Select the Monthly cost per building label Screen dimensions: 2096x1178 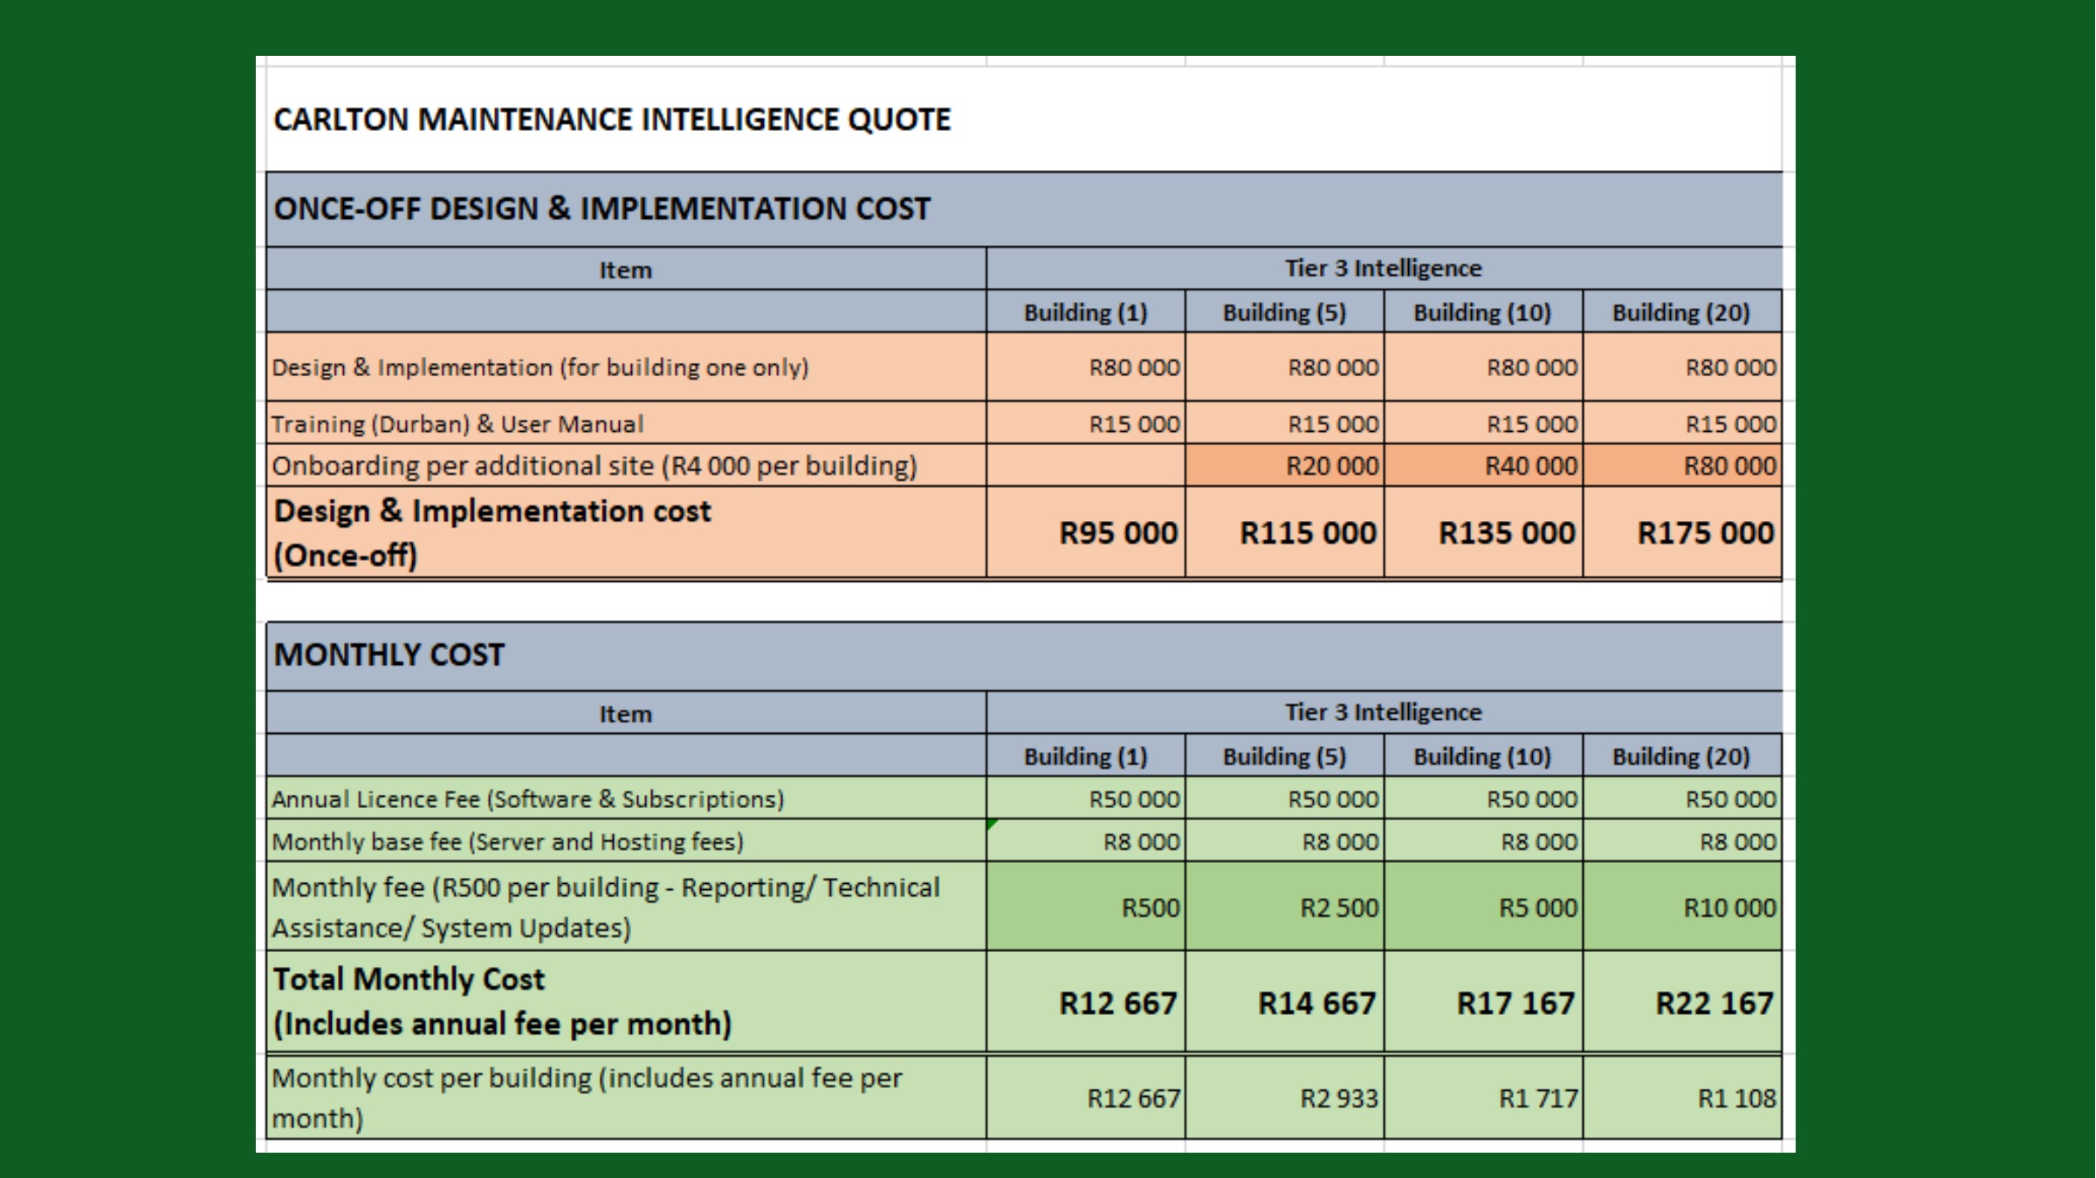coord(588,1098)
